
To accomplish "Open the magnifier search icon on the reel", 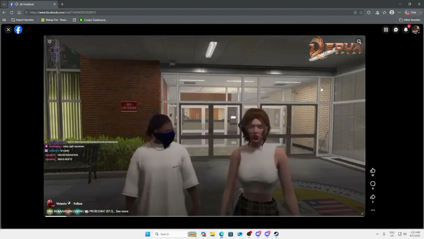I will (x=359, y=41).
